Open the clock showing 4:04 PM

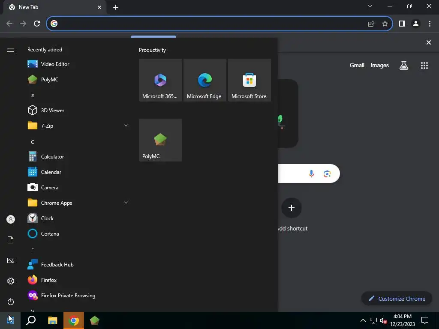(402, 320)
